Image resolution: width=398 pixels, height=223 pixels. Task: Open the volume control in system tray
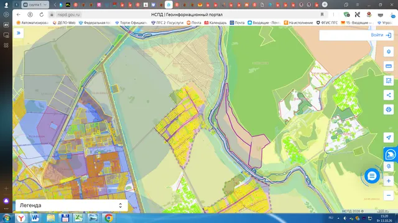345,218
